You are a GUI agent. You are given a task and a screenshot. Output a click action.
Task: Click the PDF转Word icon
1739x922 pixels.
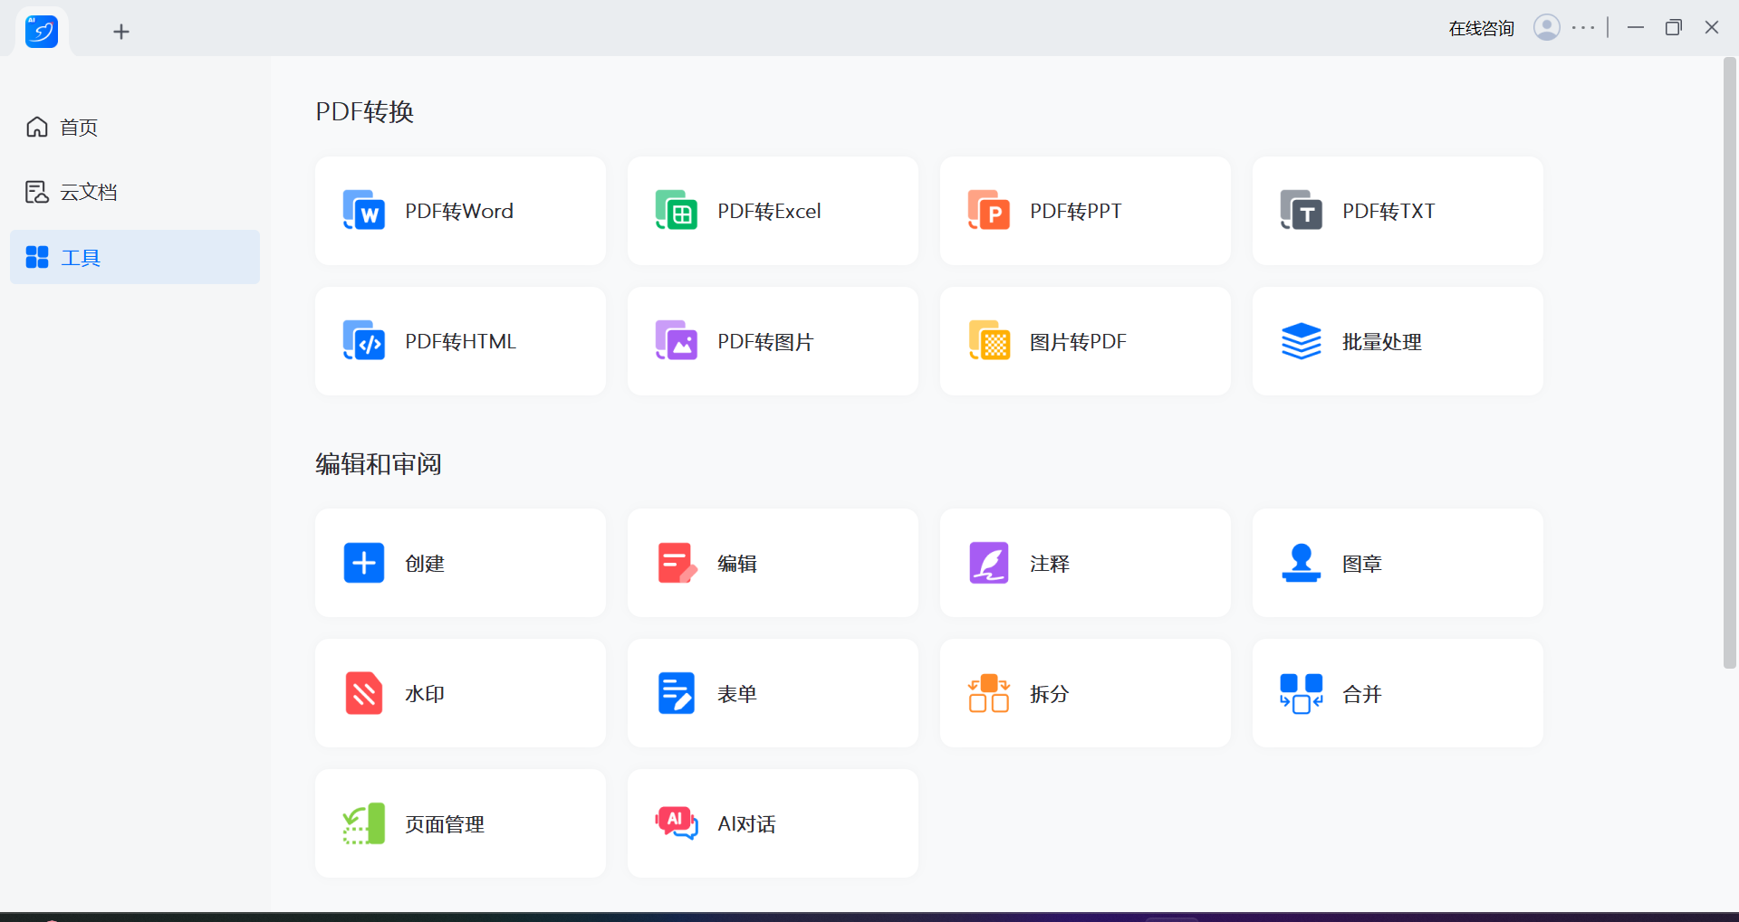(364, 211)
